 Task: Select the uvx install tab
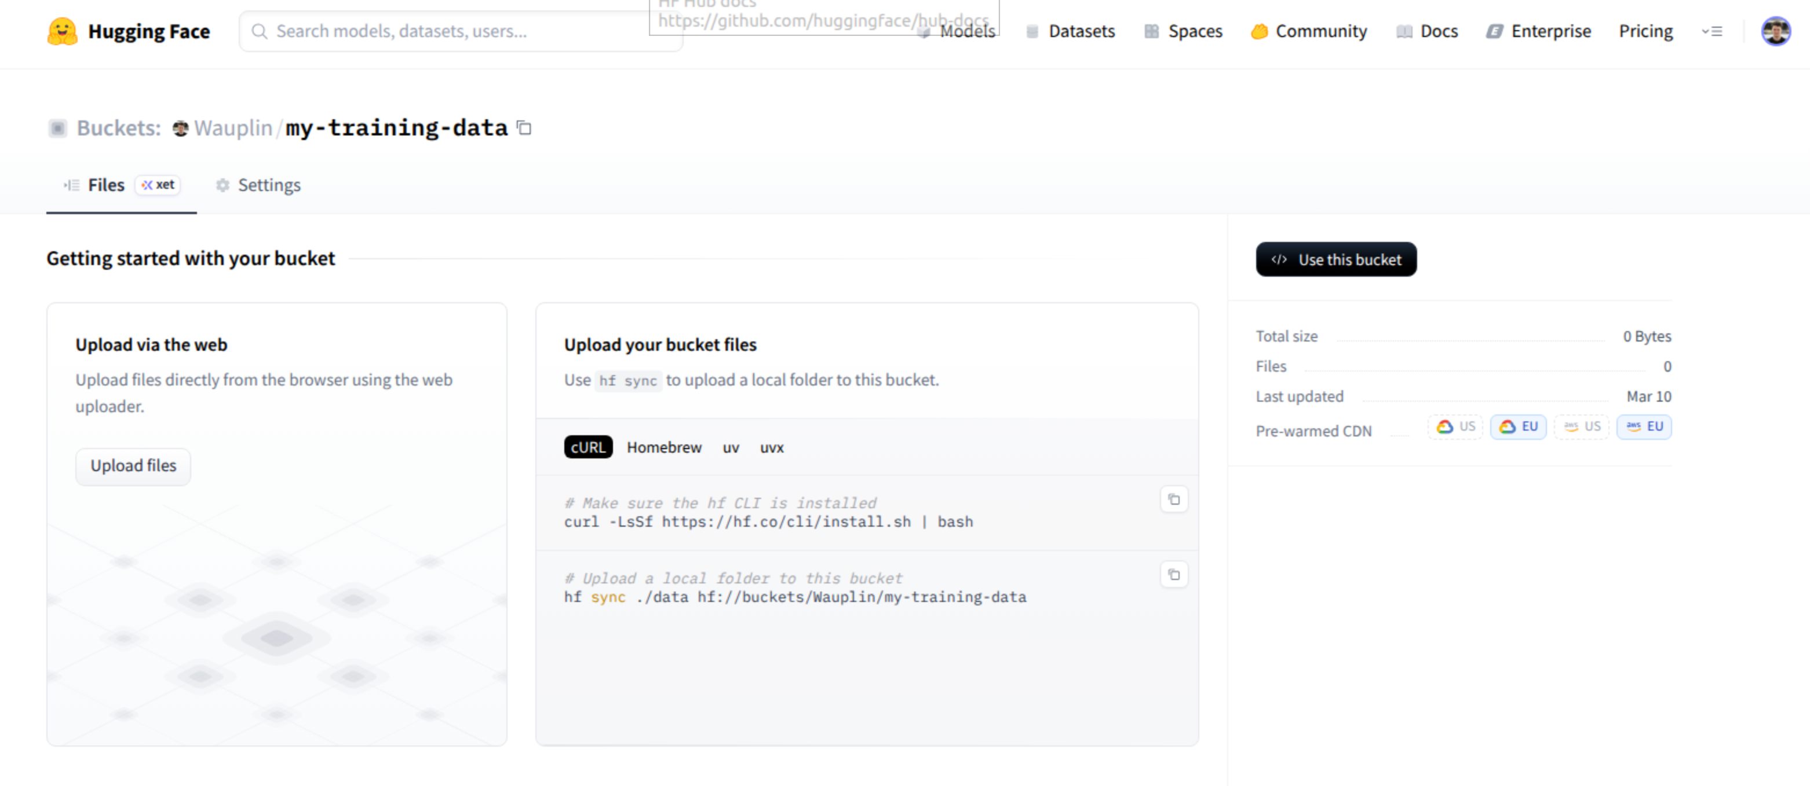tap(772, 448)
